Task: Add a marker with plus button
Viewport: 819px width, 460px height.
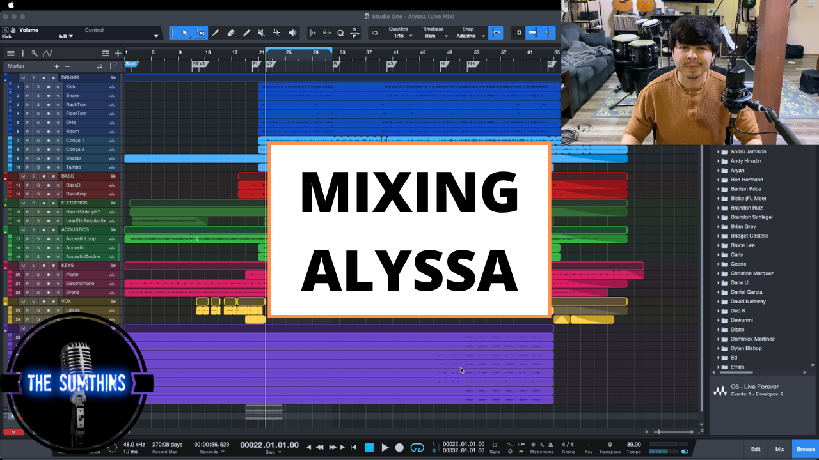Action: click(56, 66)
